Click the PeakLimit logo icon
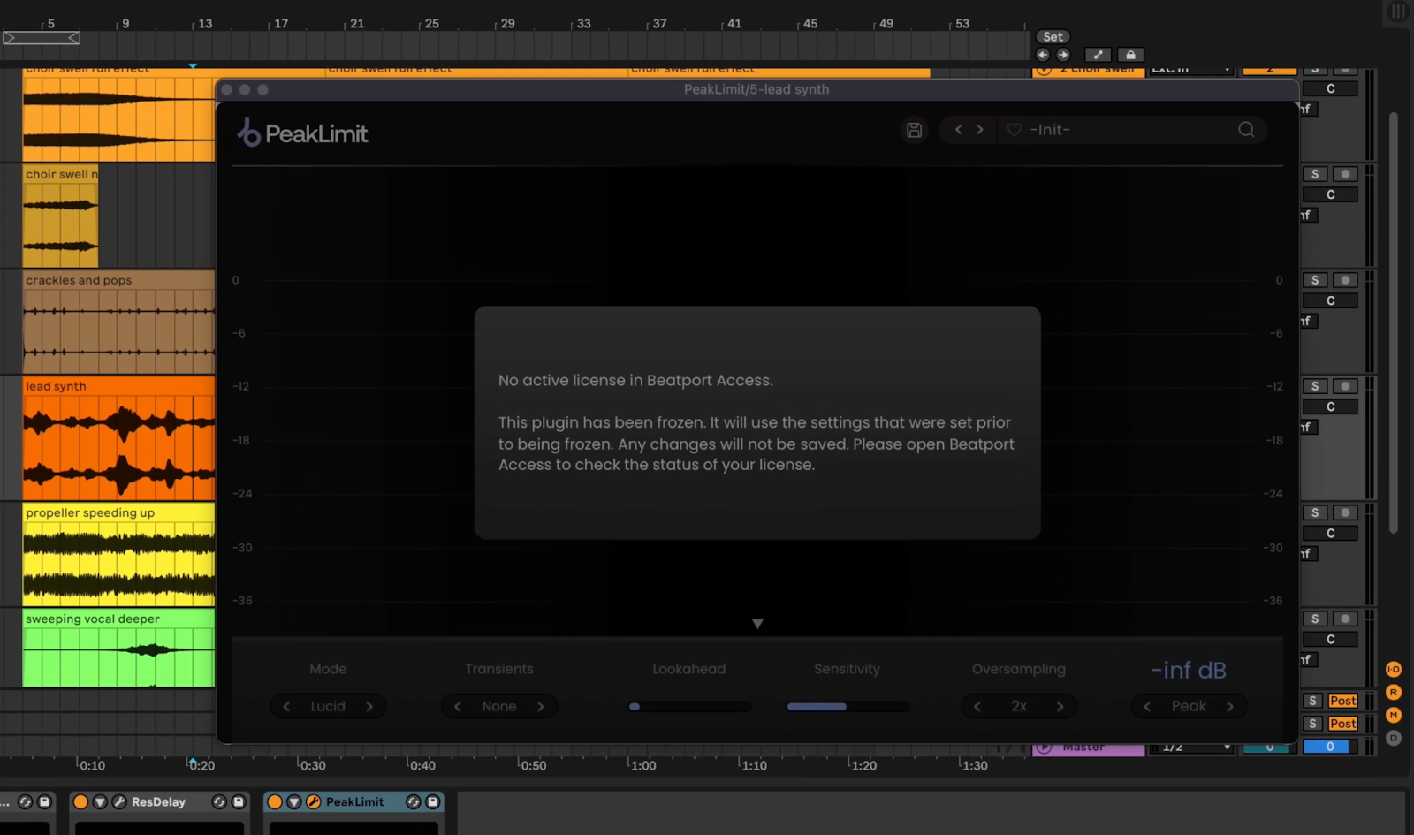Viewport: 1414px width, 835px height. [248, 133]
